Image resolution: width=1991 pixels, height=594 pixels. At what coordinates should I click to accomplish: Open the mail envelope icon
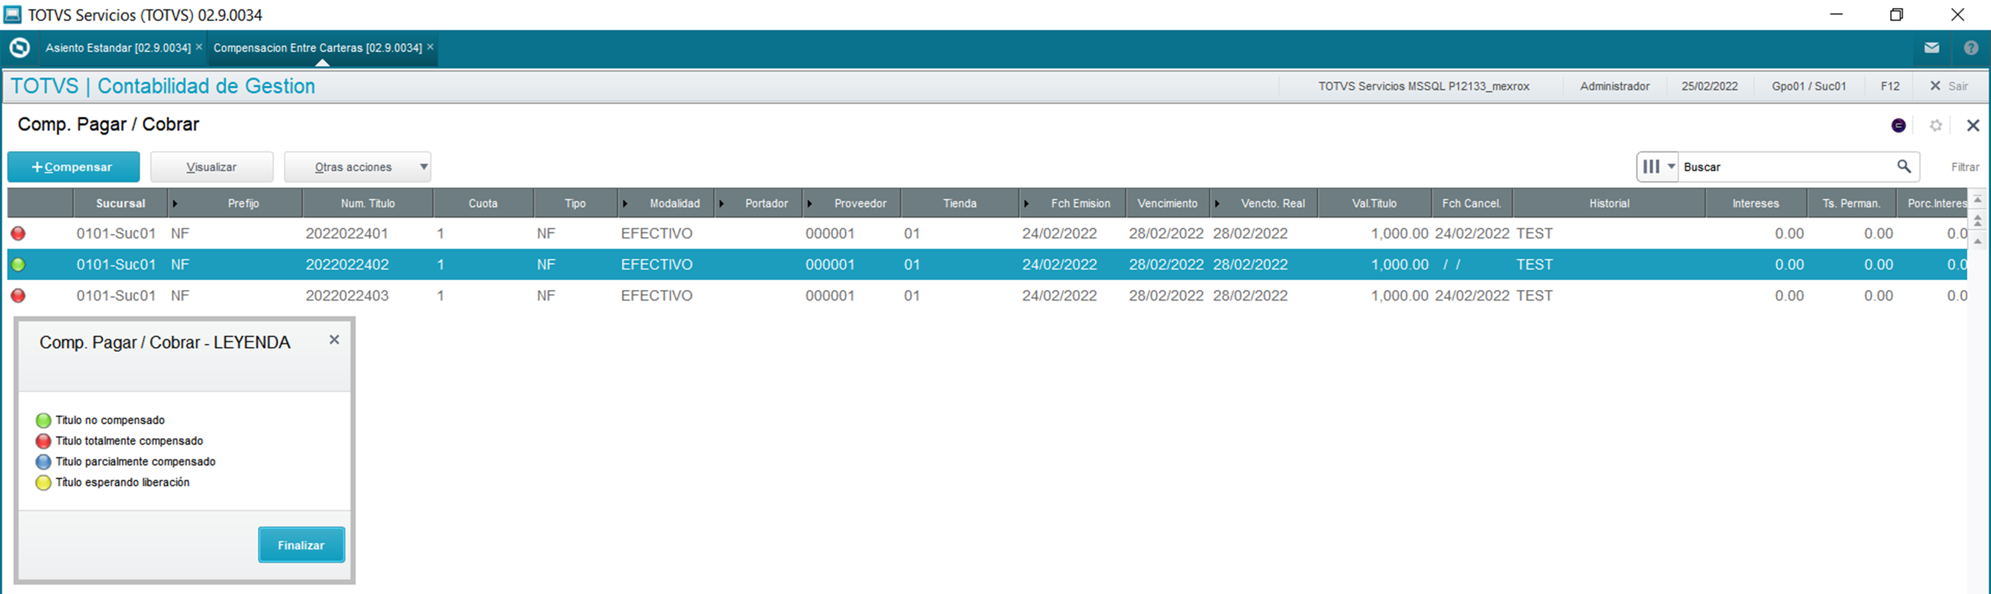click(1931, 48)
